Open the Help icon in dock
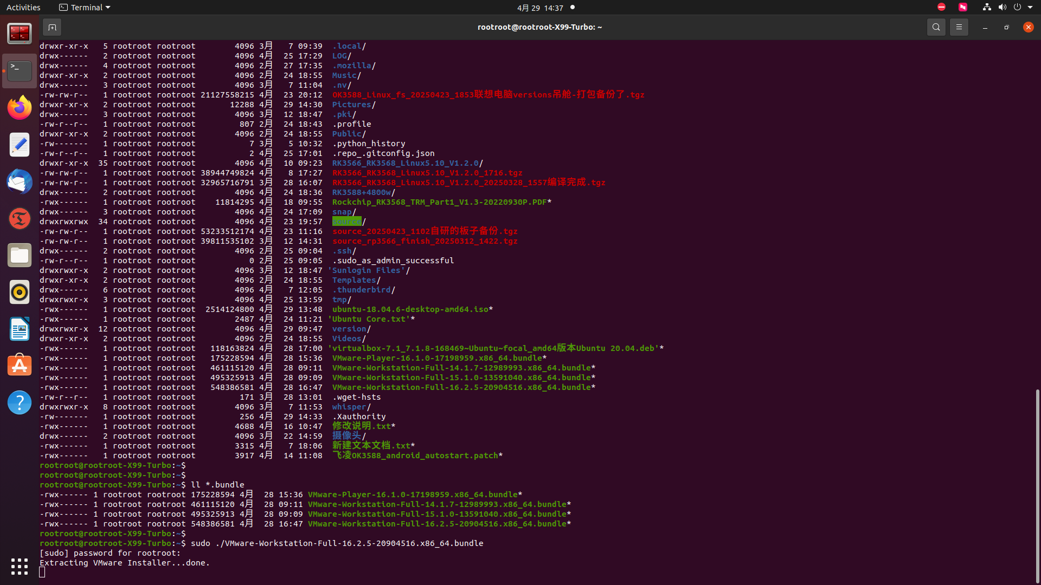The width and height of the screenshot is (1041, 585). pyautogui.click(x=20, y=402)
